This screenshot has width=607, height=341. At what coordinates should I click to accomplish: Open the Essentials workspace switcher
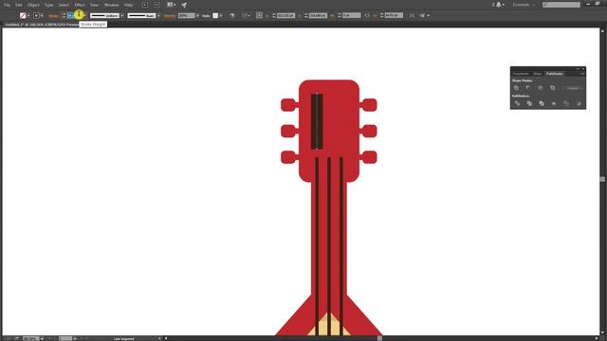tap(524, 5)
